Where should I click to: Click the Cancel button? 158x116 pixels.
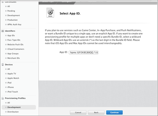coord(78,112)
